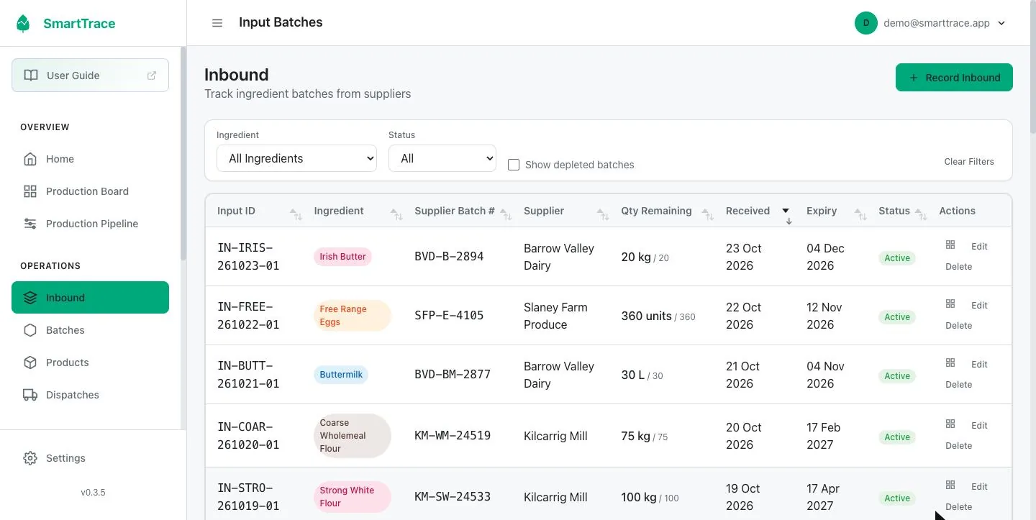Click the Production Board grid icon
Image resolution: width=1036 pixels, height=520 pixels.
(30, 191)
